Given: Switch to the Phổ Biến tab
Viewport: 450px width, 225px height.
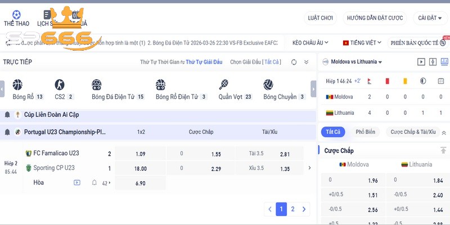Looking at the screenshot, I should [365, 132].
